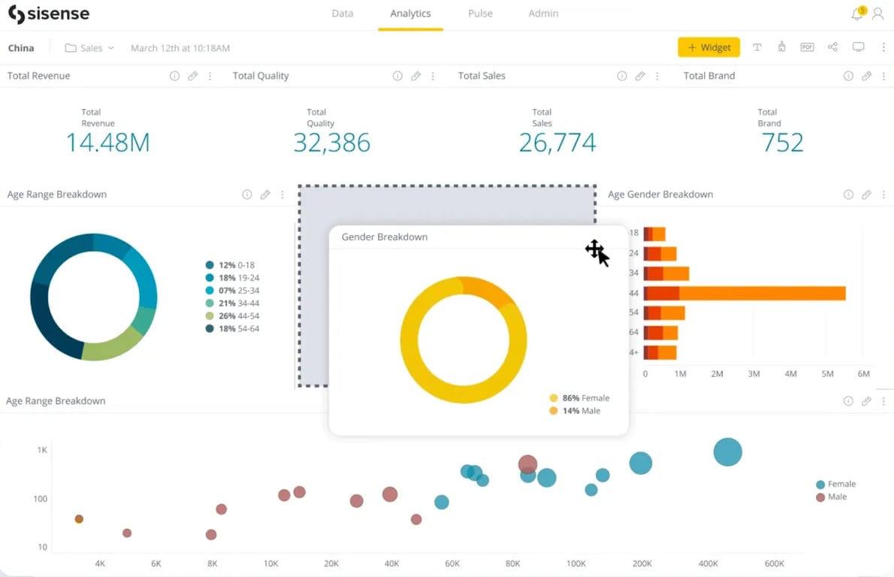Click the Age Gender Breakdown title
This screenshot has width=894, height=577.
click(x=660, y=195)
